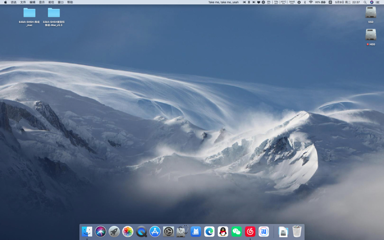Viewport: 384px width, 240px height.
Task: Open Spotlight search magnifier
Action: point(365,2)
